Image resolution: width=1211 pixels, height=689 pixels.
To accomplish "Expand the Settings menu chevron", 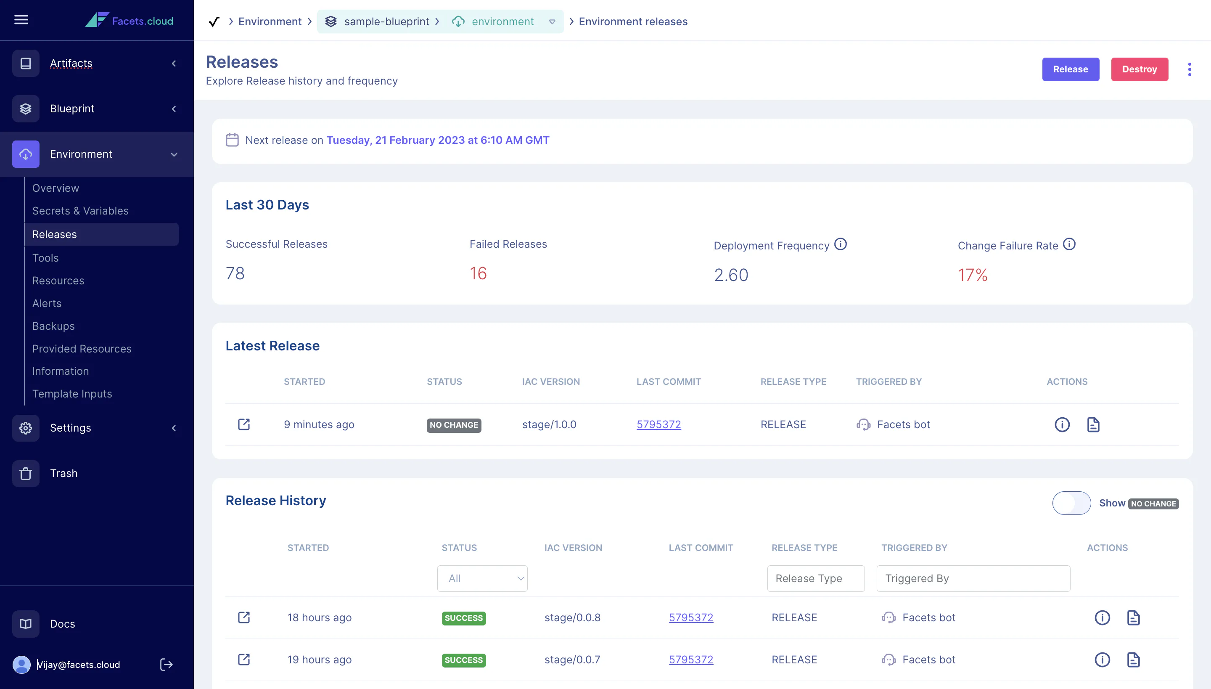I will (x=174, y=428).
